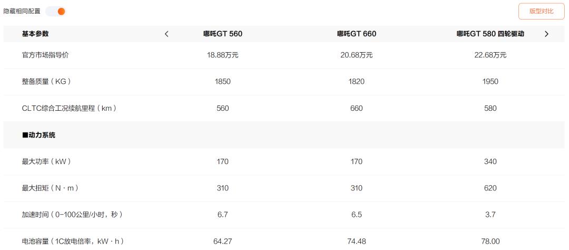Viewport: 569px width, 250px height.
Task: Click the 18.88万元 price of GT 560
Action: pos(223,55)
